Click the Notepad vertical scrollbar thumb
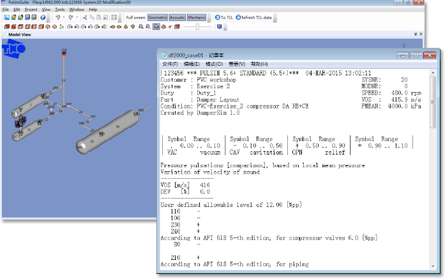Image resolution: width=445 pixels, height=279 pixels. point(433,102)
